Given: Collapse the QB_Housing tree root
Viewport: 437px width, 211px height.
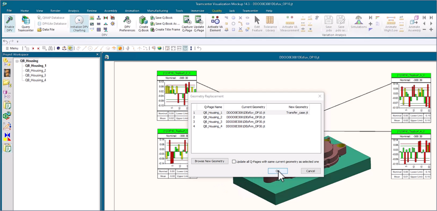Looking at the screenshot, I should pos(17,61).
